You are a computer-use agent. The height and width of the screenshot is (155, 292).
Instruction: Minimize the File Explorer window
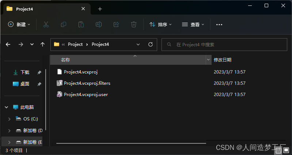pyautogui.click(x=250, y=5)
